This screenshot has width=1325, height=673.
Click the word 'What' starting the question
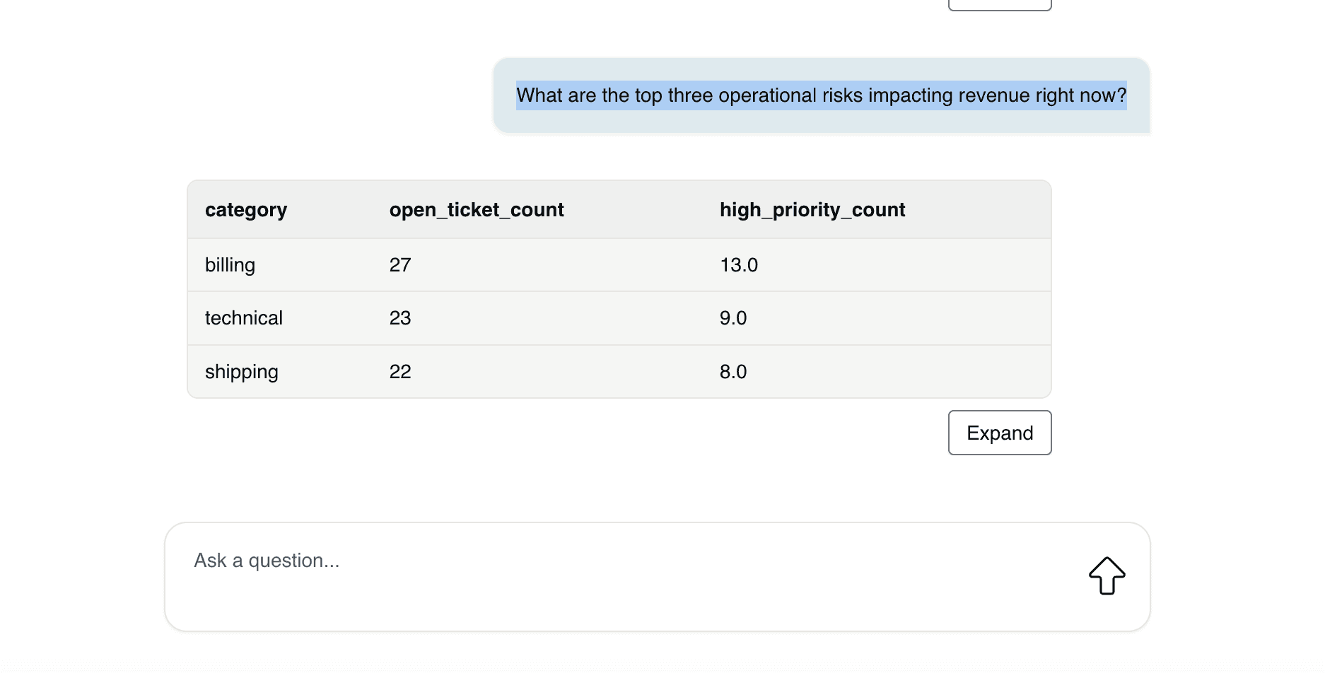539,95
